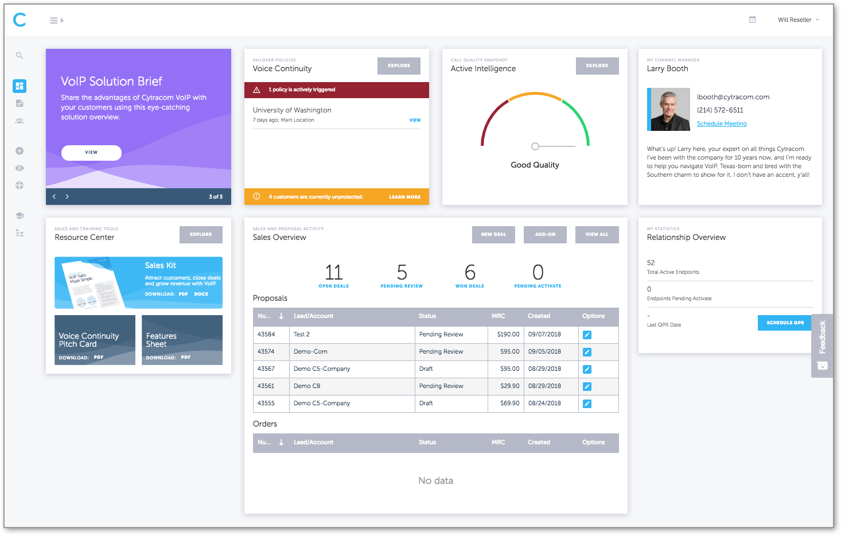Viewport: 841px width, 535px height.
Task: Click the plus circle icon in the sidebar
Action: coord(20,151)
